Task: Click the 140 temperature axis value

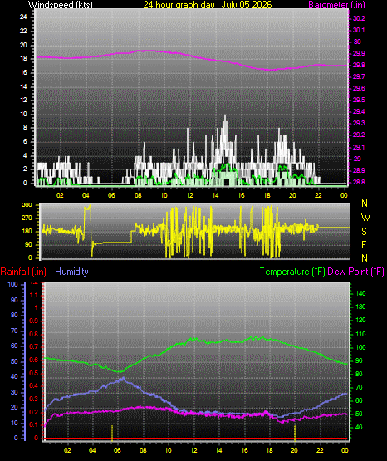Action: (x=360, y=293)
